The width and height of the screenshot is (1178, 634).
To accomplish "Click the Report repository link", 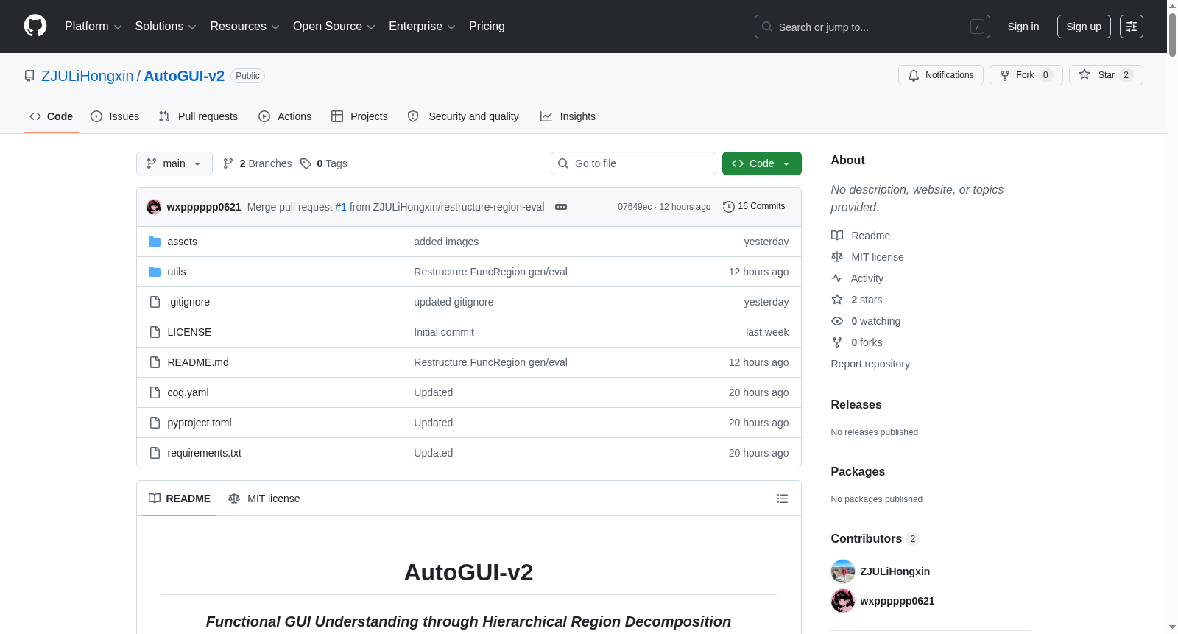I will pyautogui.click(x=870, y=364).
